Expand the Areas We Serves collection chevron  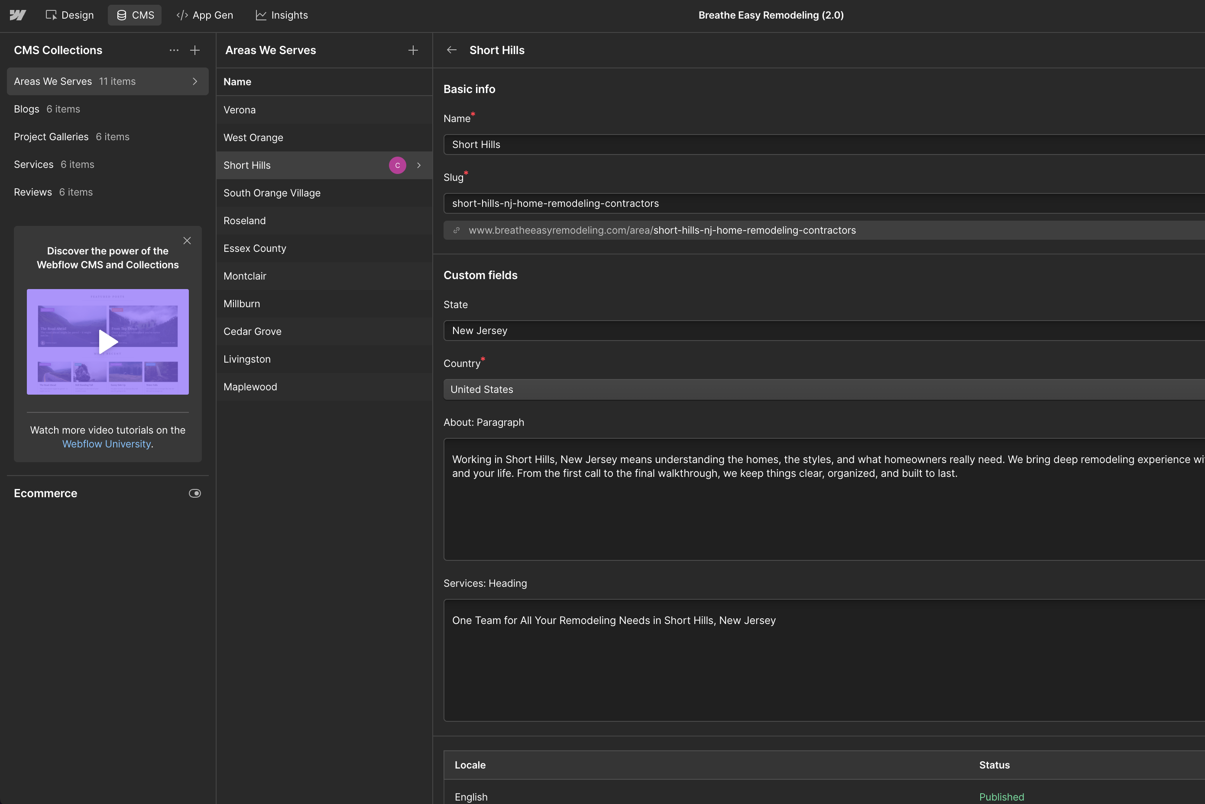[194, 81]
